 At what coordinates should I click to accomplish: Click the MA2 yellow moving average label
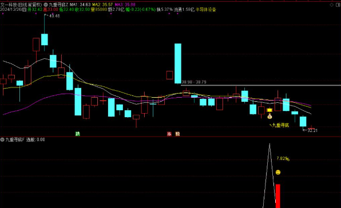click(x=102, y=5)
